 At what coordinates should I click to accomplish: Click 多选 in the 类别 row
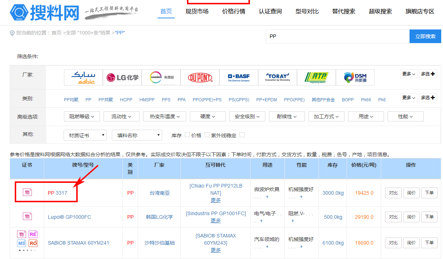click(x=428, y=97)
